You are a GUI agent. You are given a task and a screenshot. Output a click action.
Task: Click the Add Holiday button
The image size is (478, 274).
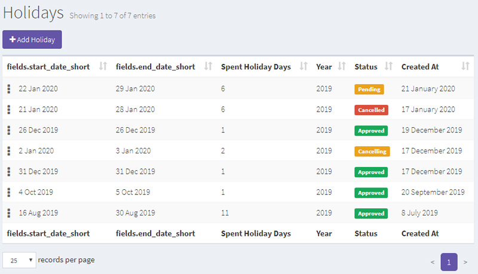(x=32, y=39)
